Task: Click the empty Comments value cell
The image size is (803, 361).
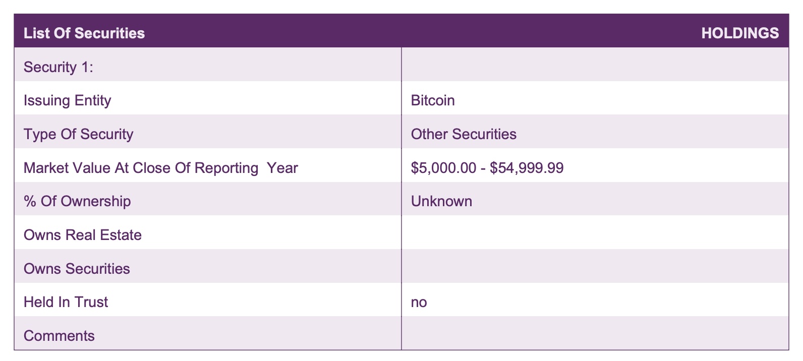Action: point(595,333)
